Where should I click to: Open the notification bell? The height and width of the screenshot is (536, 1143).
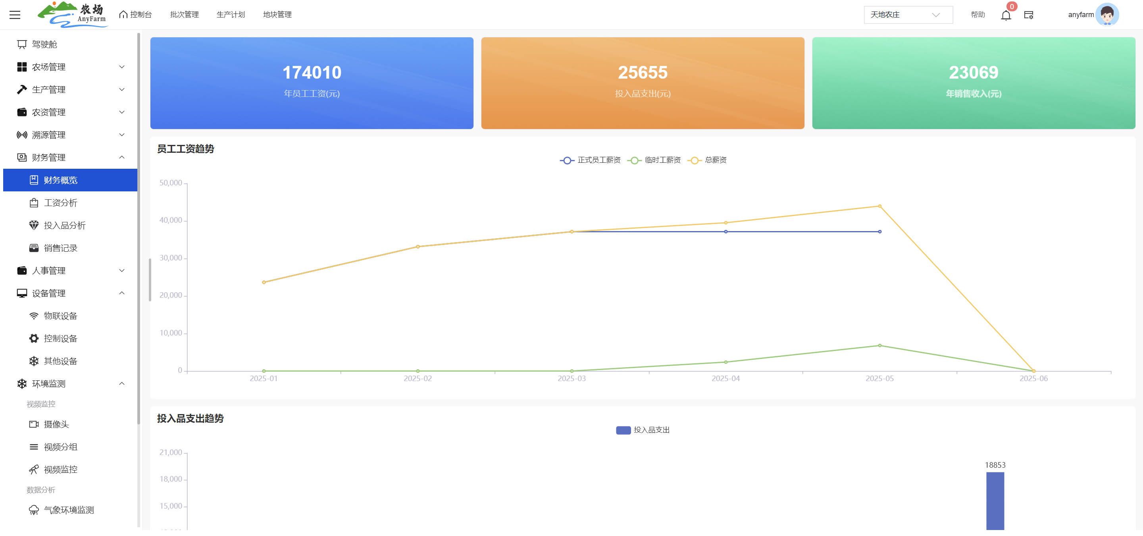1005,15
